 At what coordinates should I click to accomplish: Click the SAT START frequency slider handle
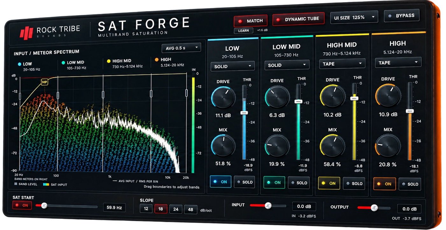[x=44, y=206]
